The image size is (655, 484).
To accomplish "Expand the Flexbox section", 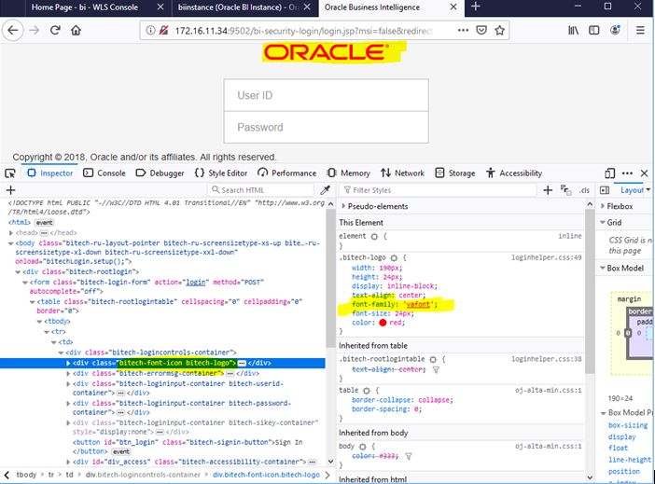I will point(603,206).
